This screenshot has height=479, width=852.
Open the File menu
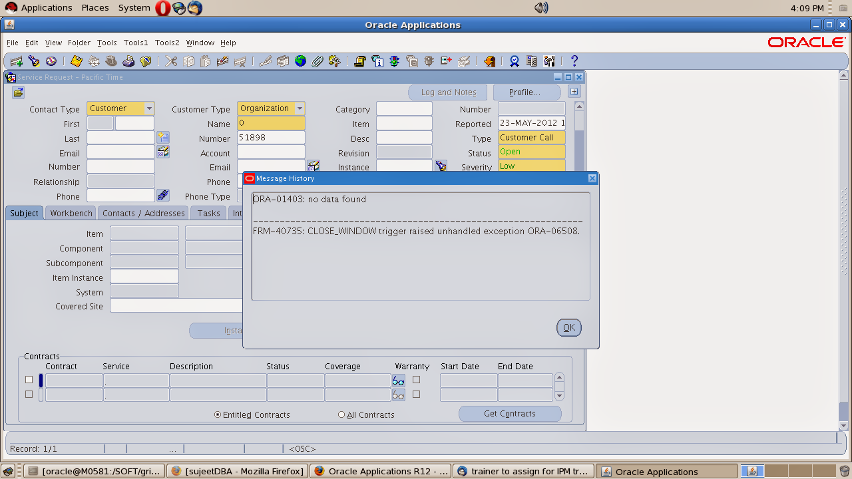point(13,43)
